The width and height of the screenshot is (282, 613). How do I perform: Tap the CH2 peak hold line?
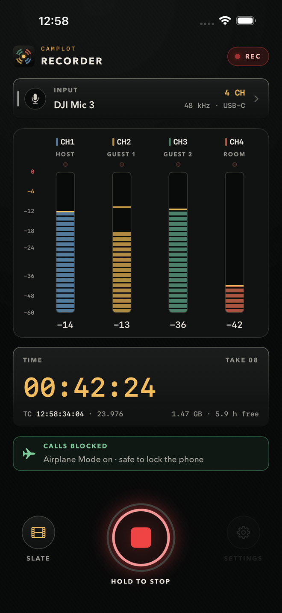(x=122, y=207)
